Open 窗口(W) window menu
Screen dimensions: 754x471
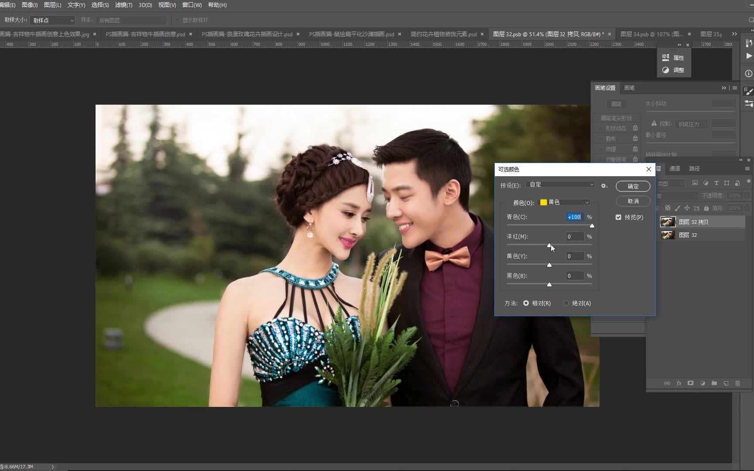(192, 5)
